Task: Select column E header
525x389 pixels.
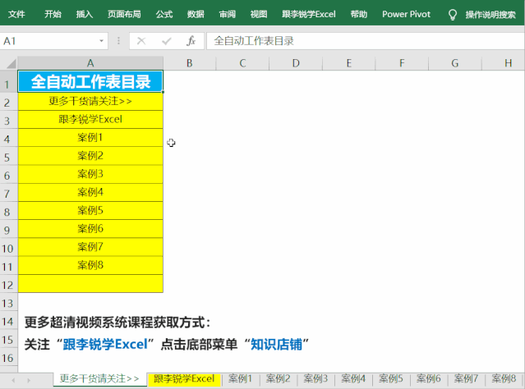Action: pyautogui.click(x=349, y=63)
